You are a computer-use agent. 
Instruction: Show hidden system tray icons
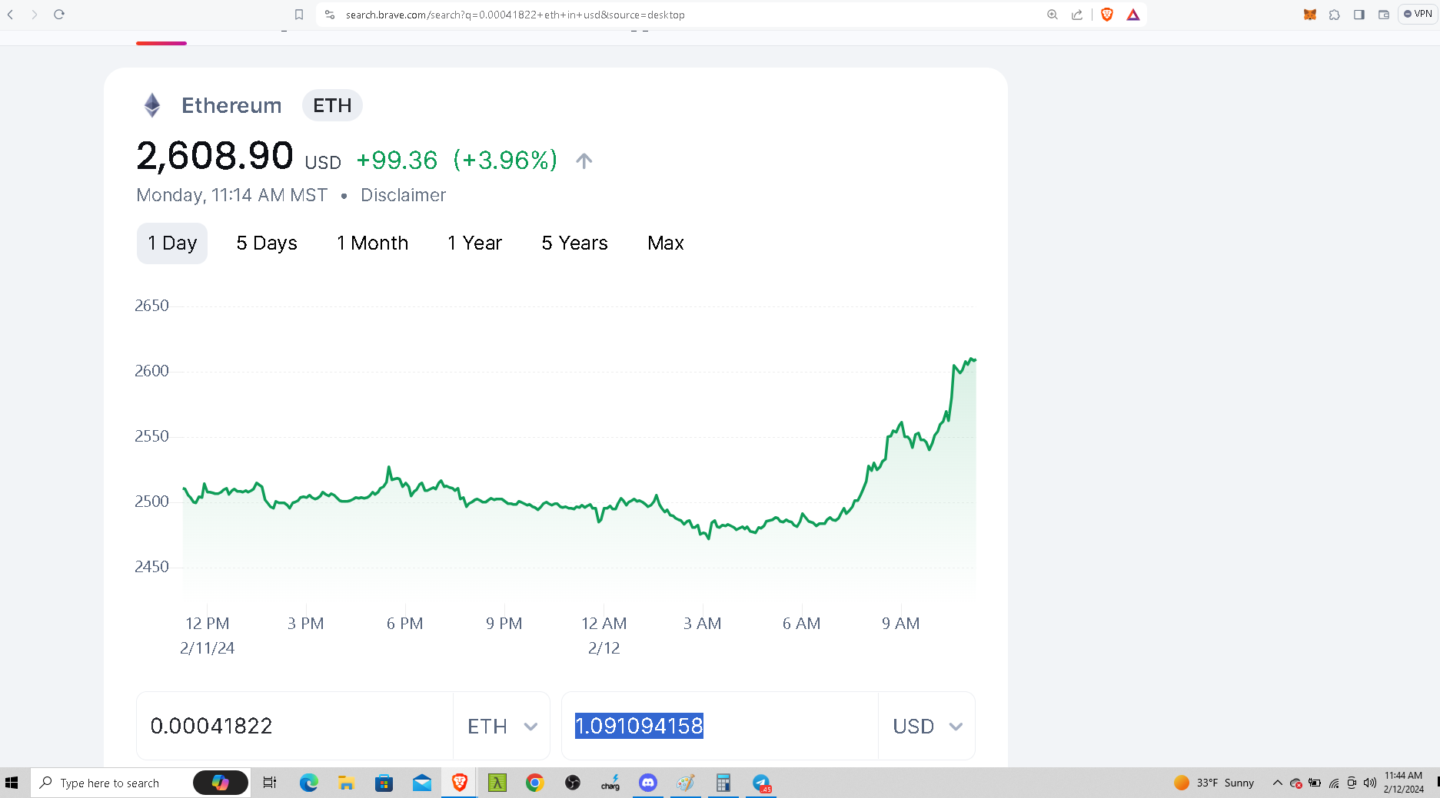(x=1278, y=783)
